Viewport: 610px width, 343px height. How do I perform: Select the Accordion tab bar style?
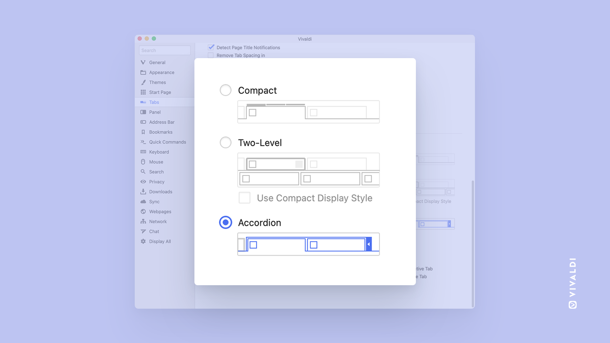(225, 222)
